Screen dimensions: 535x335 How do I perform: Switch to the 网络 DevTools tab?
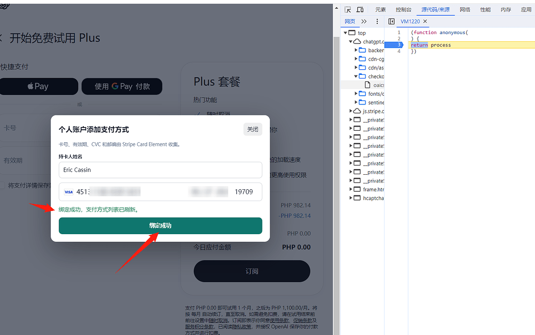(465, 9)
